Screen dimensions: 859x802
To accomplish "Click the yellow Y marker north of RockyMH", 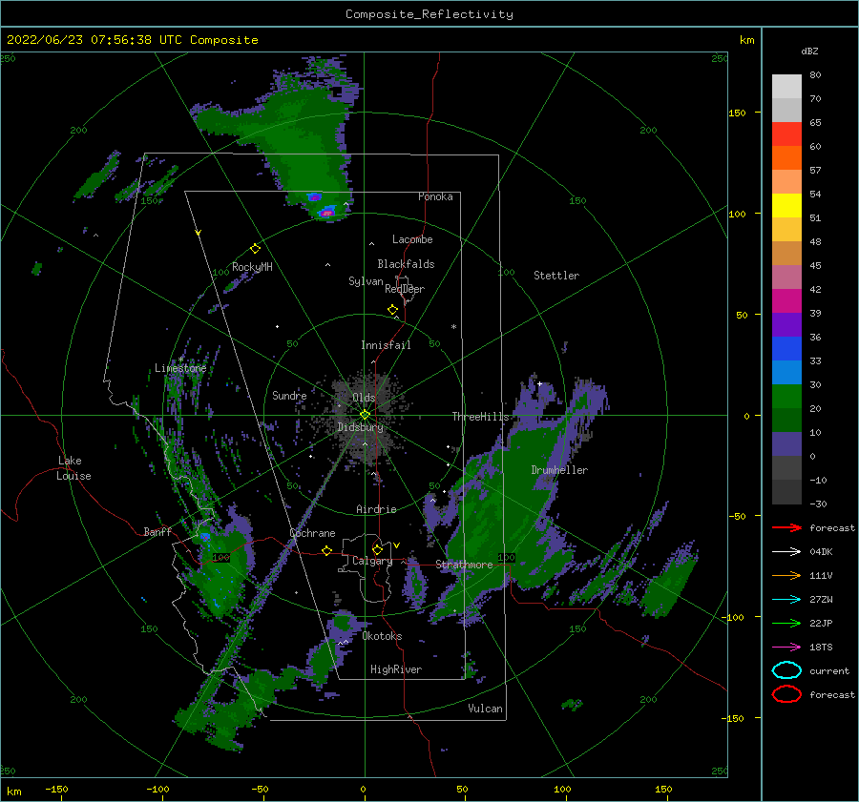I will (199, 233).
